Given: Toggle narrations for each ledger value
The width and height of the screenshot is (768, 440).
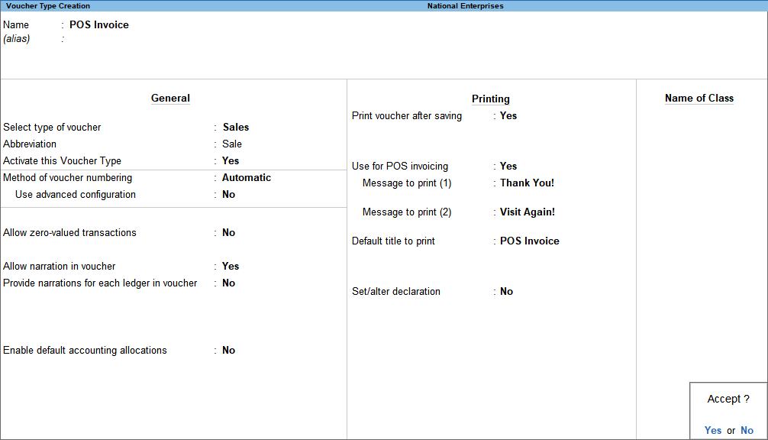Looking at the screenshot, I should pyautogui.click(x=228, y=283).
